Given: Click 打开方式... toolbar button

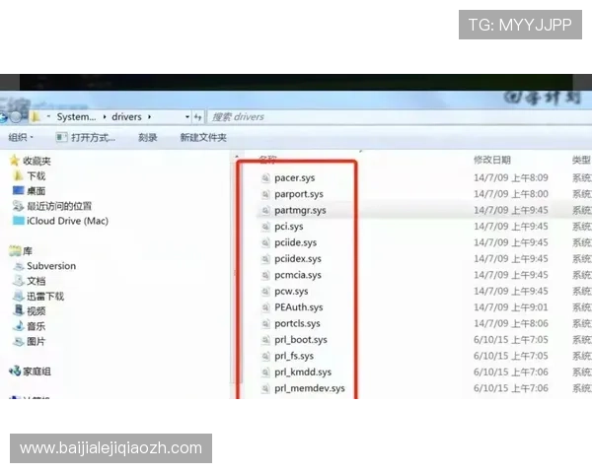Looking at the screenshot, I should 86,137.
